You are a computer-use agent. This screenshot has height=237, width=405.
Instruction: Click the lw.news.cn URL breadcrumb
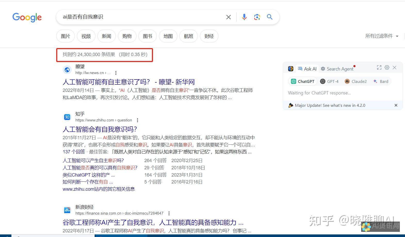(93, 73)
